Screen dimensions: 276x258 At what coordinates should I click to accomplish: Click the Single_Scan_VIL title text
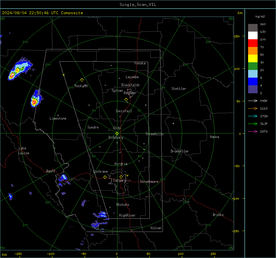[x=138, y=5]
